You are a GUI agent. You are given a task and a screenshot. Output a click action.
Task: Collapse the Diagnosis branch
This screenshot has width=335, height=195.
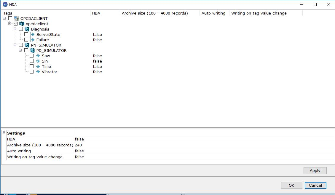(15, 29)
